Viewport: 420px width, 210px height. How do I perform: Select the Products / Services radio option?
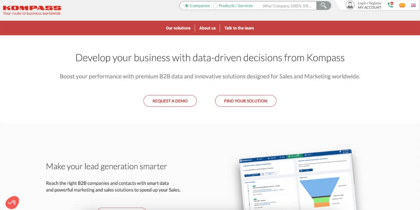coord(215,6)
